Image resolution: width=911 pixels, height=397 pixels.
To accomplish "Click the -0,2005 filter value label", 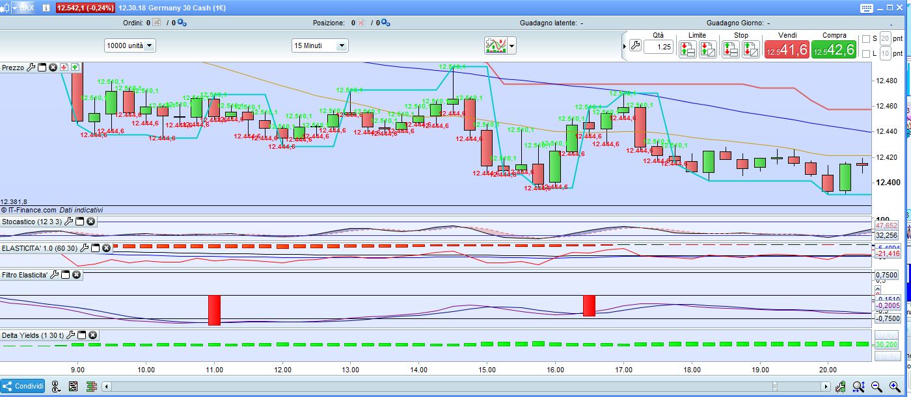I will 888,305.
